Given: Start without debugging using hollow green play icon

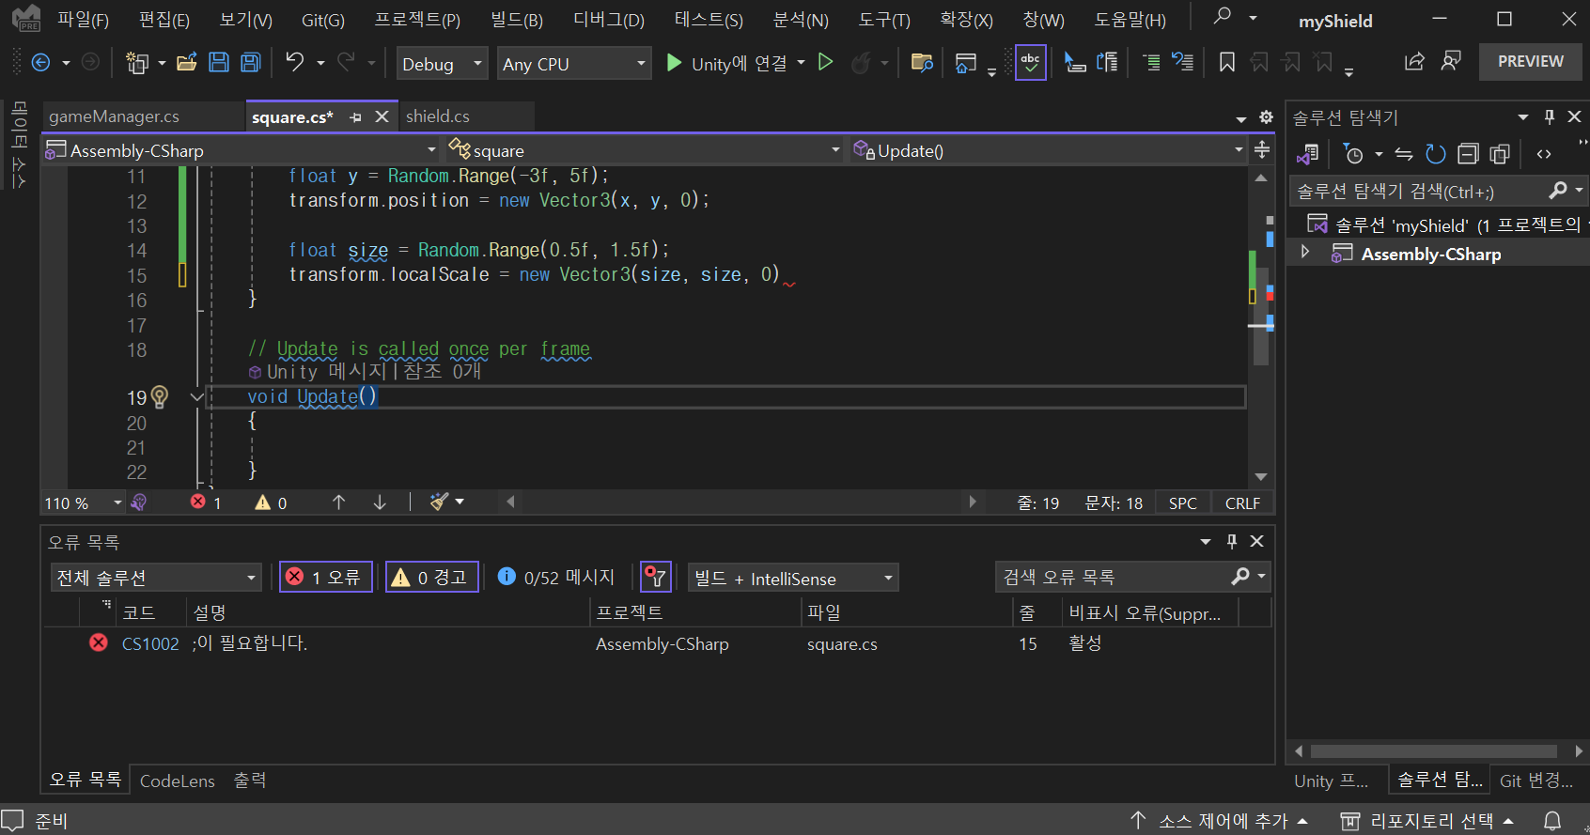Looking at the screenshot, I should point(826,63).
